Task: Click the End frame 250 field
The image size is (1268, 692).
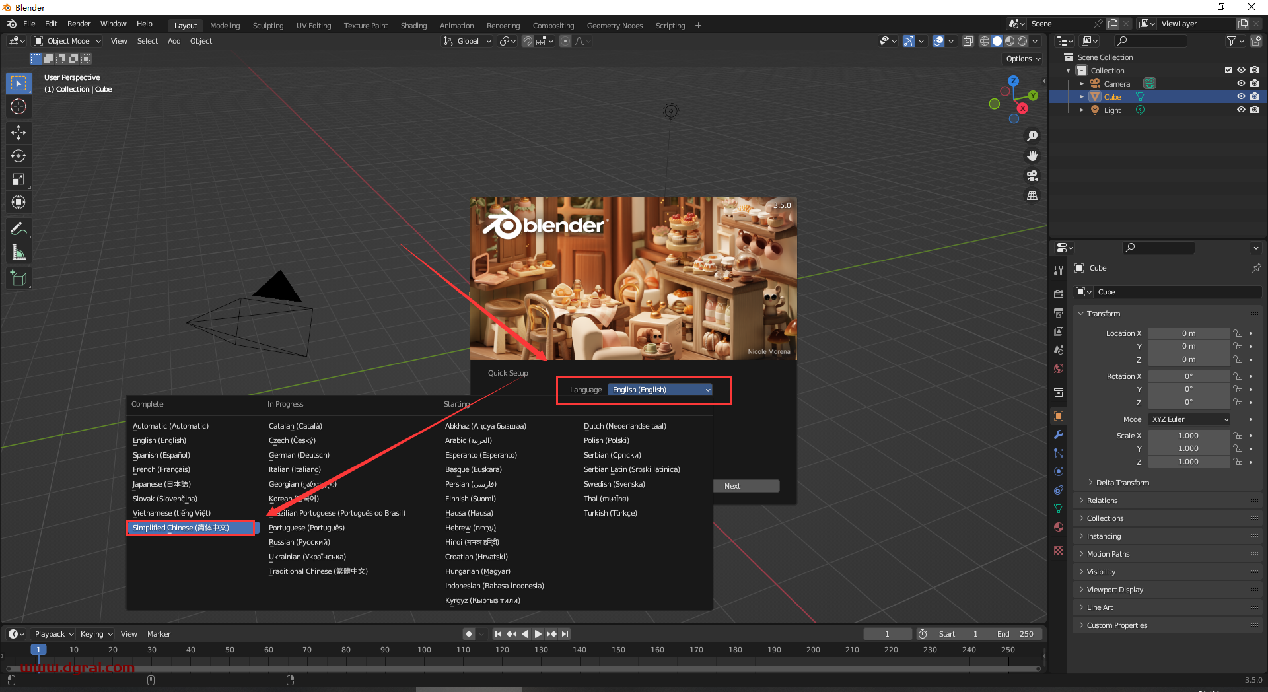Action: coord(1016,634)
